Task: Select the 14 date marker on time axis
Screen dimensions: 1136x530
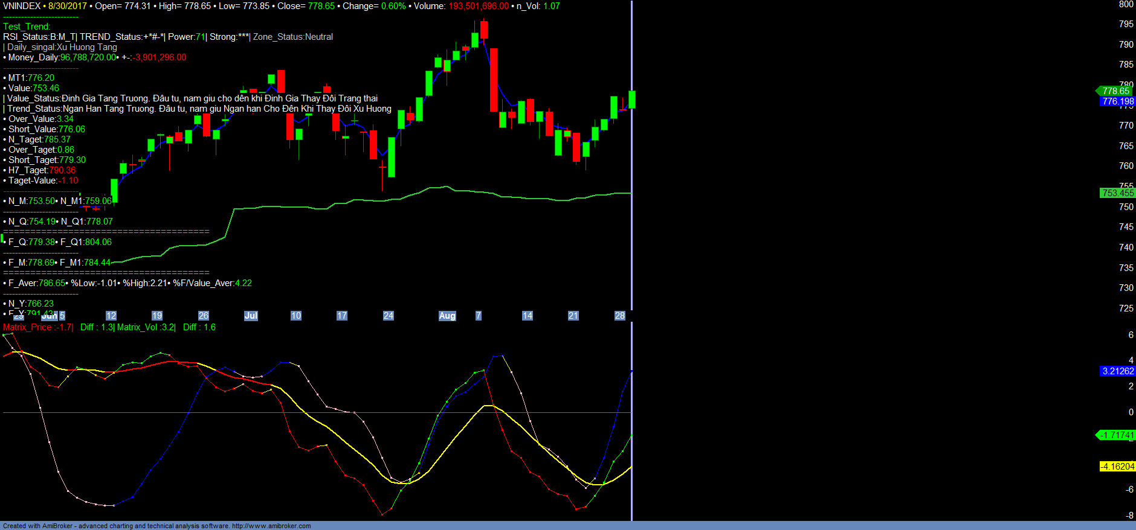Action: click(527, 316)
